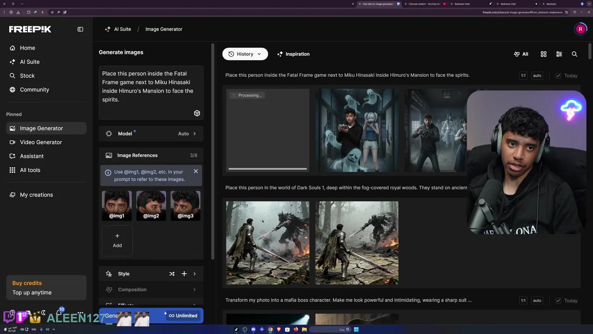The width and height of the screenshot is (593, 334).
Task: Add a style with the plus icon
Action: (x=184, y=274)
